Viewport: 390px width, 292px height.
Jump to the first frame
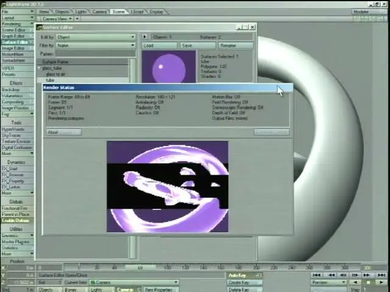(316, 275)
